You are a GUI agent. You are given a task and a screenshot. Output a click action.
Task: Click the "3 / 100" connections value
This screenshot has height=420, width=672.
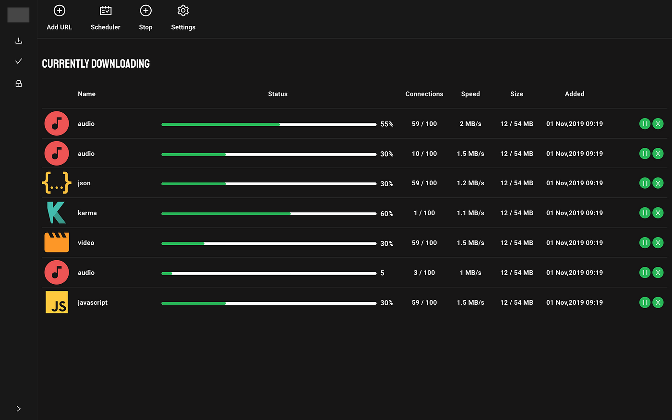pos(424,273)
